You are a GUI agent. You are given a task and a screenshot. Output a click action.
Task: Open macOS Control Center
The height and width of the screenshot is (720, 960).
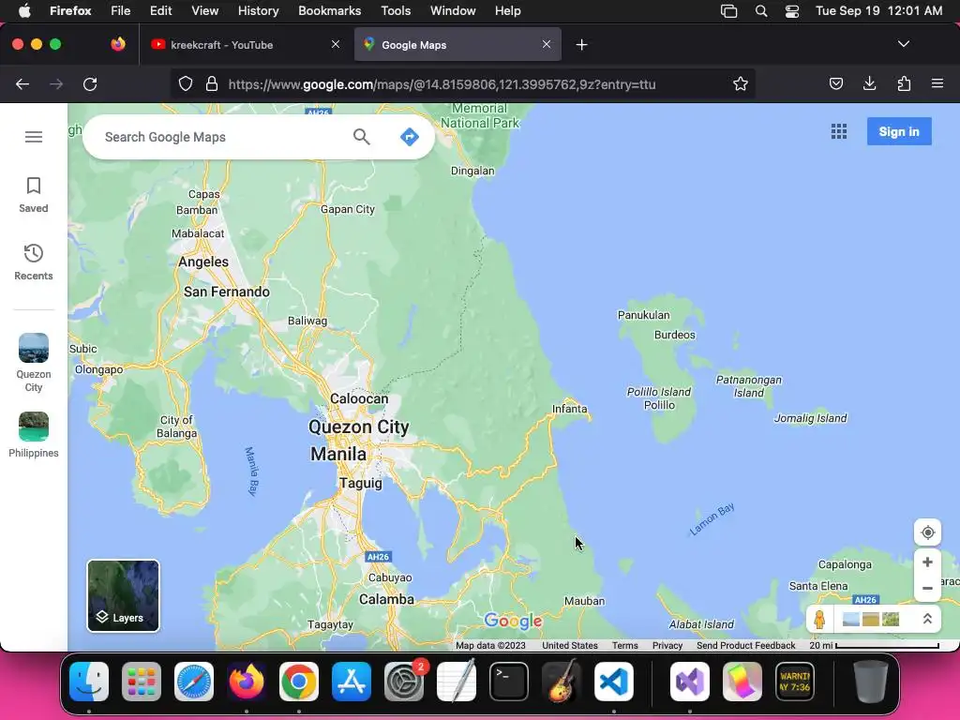coord(791,11)
